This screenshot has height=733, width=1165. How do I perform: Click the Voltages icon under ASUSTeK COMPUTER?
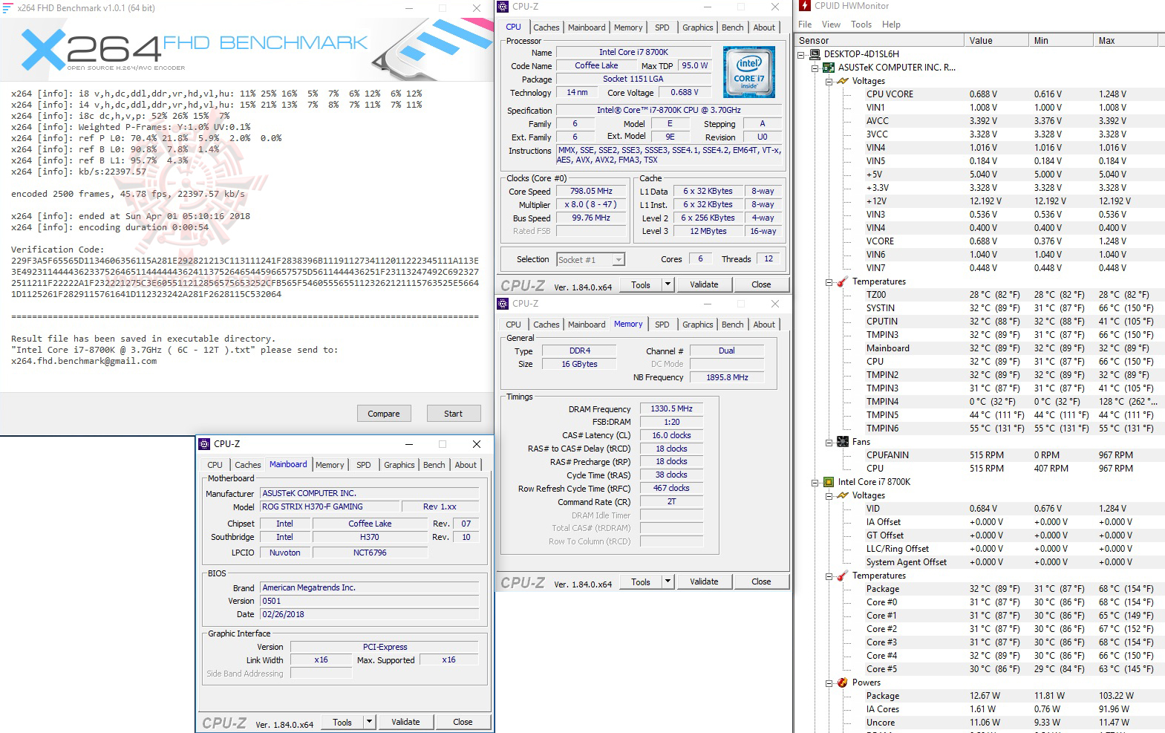pyautogui.click(x=843, y=81)
